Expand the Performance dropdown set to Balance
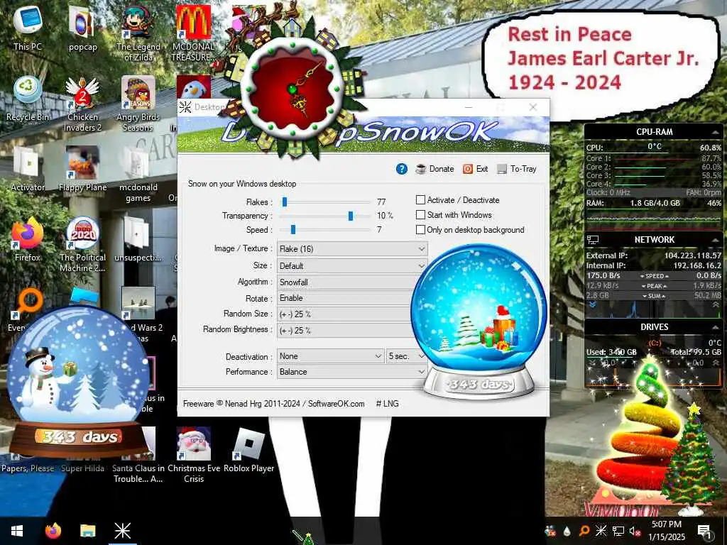Viewport: 727px width, 545px height. click(352, 372)
